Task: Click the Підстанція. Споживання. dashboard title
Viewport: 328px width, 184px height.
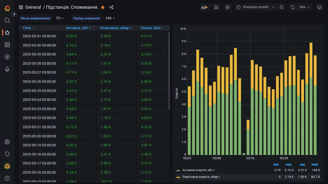Action: point(72,7)
